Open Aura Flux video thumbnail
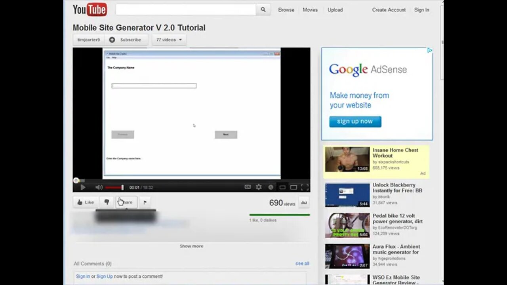507x285 pixels. click(x=347, y=256)
